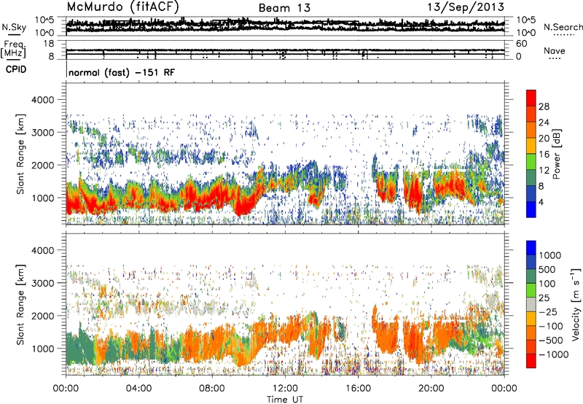
Task: Click the "-1000" label on Velocity color bar
Action: [554, 354]
